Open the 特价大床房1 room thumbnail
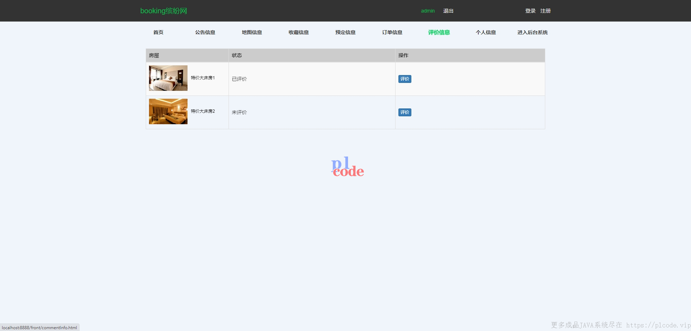The width and height of the screenshot is (691, 331). [168, 78]
